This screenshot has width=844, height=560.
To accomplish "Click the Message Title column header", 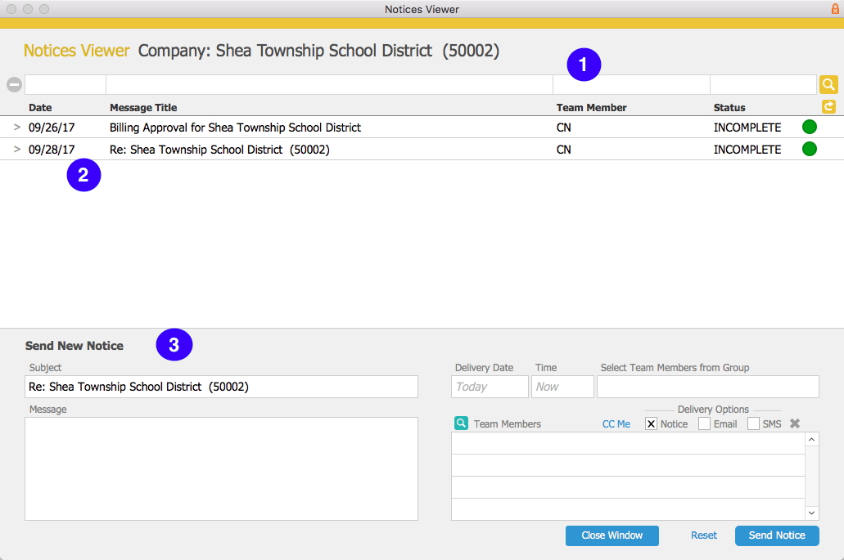I will click(x=143, y=107).
